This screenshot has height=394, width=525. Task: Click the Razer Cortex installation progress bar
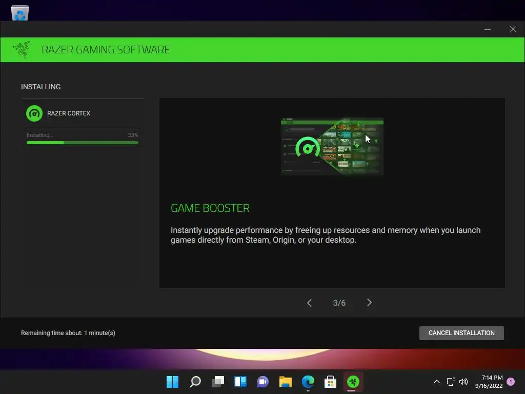(x=83, y=143)
